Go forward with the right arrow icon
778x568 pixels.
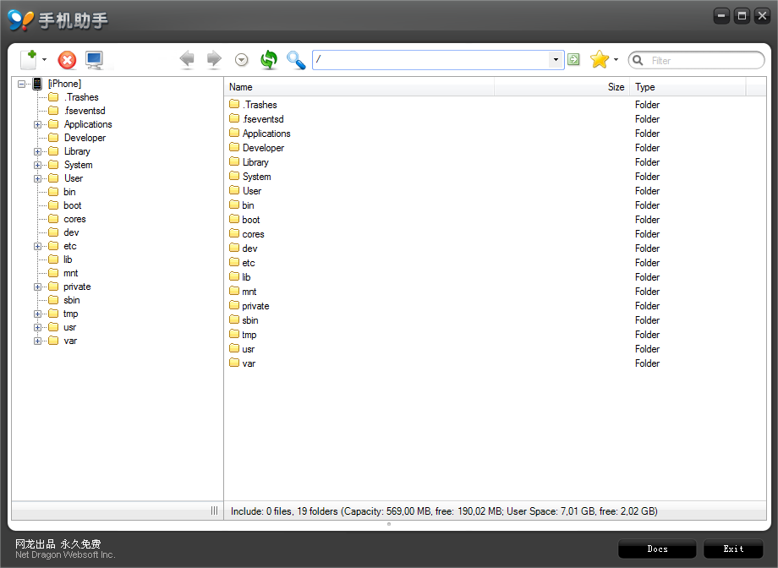(214, 59)
